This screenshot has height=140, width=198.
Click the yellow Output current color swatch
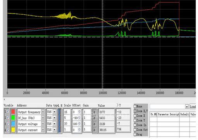pyautogui.click(x=13, y=130)
